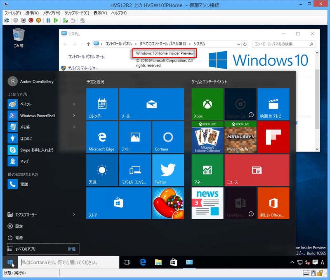Open the Mobile Companion (モバイル コンパ) tile
This screenshot has width=330, height=280.
coord(135,170)
